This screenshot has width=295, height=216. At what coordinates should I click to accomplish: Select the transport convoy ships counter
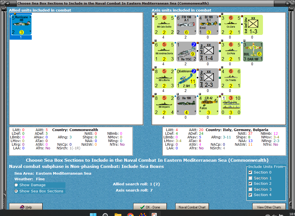[231, 105]
